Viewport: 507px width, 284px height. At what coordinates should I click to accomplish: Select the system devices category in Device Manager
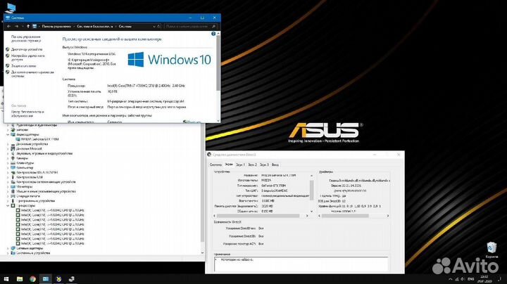point(33,253)
